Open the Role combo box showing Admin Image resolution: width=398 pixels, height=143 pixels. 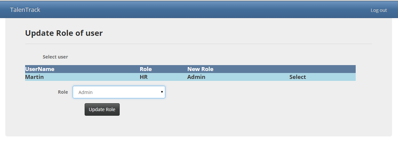pyautogui.click(x=116, y=92)
